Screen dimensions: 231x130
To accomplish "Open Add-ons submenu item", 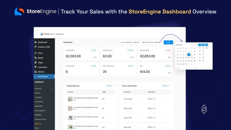I will coord(38,124).
